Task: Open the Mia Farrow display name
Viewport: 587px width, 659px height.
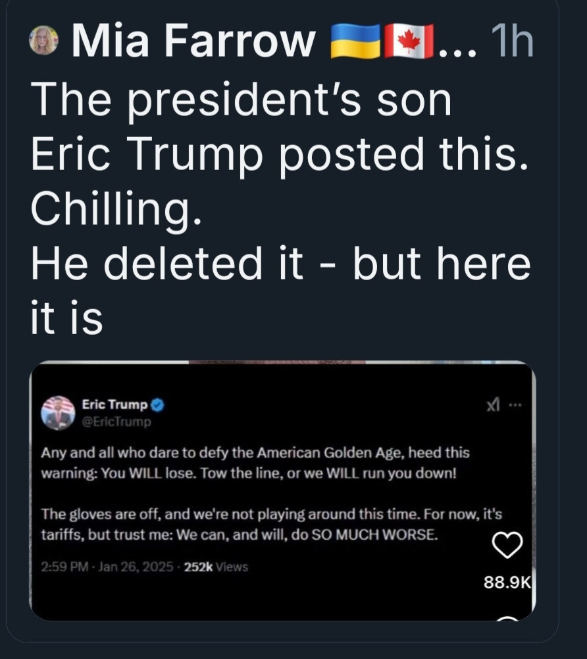Action: click(193, 41)
